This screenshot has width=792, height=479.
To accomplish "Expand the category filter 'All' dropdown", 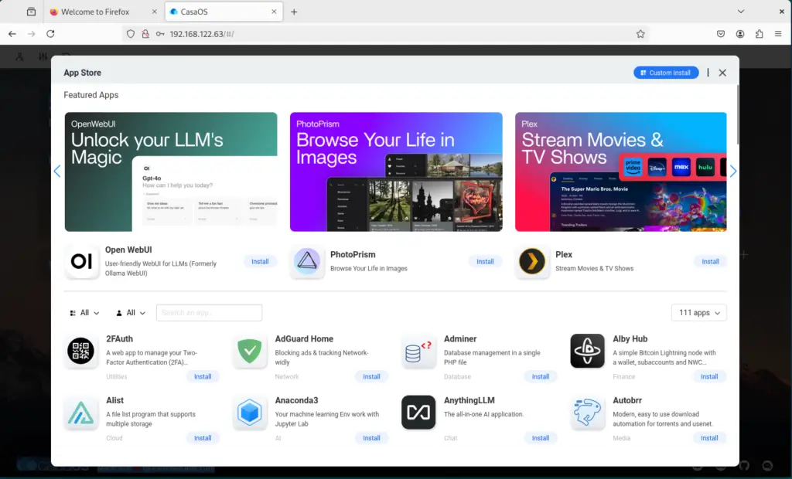I will pos(85,313).
